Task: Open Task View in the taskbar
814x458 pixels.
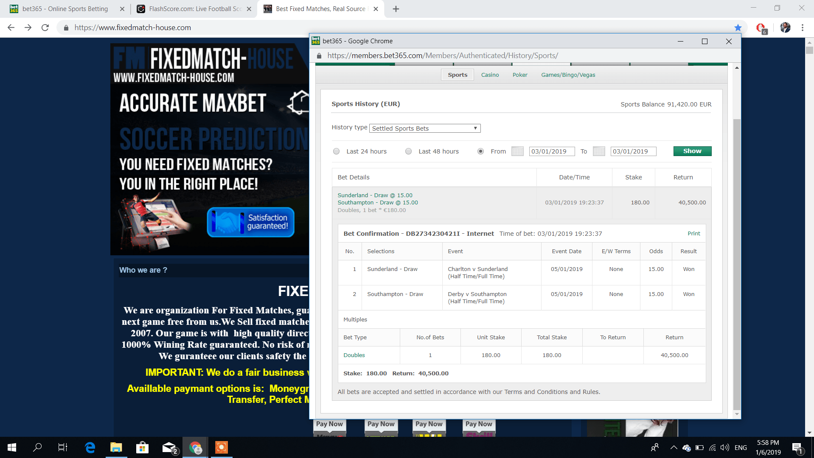Action: point(63,447)
